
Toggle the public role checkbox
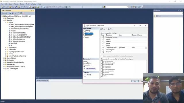click(x=102, y=76)
